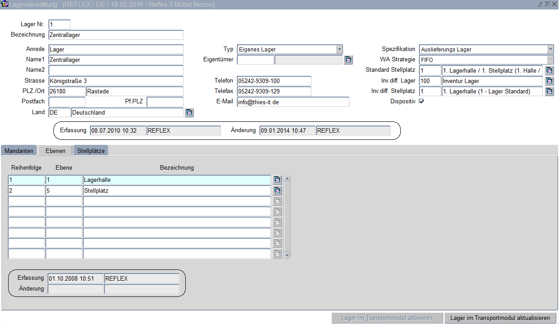Click lookup icon in Lagerhalle row
Image resolution: width=559 pixels, height=324 pixels.
click(277, 180)
